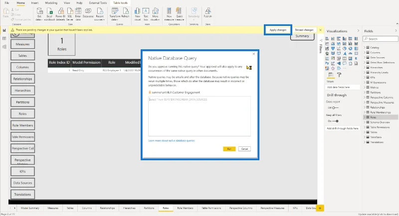
Task: Toggle the Keep all filters switch
Action: point(335,121)
